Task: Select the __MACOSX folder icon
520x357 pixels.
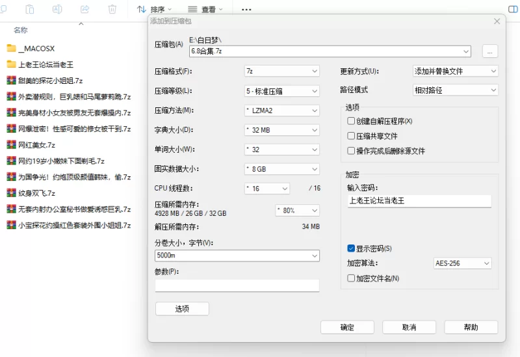Action: pos(11,48)
